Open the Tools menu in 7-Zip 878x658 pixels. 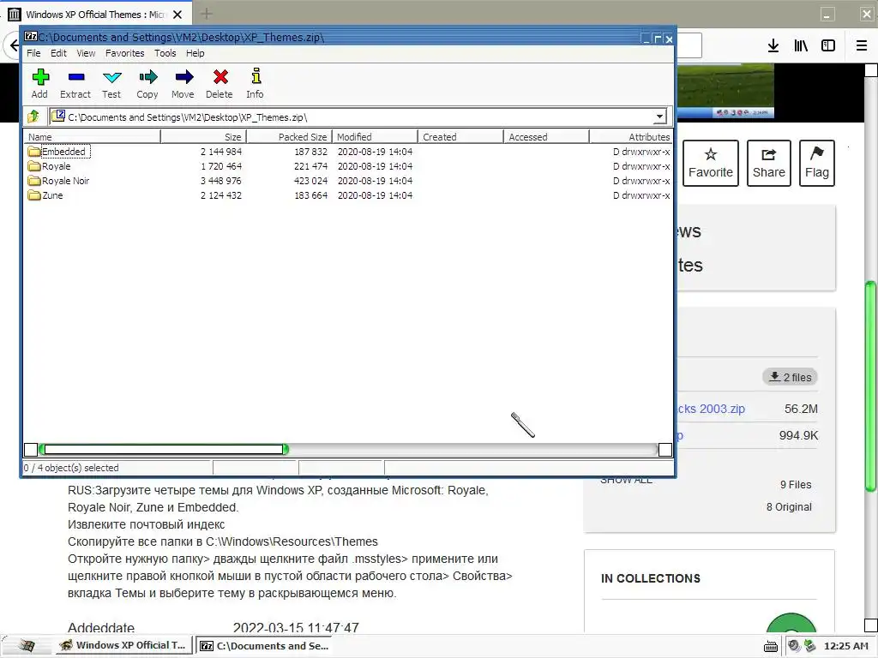click(165, 53)
